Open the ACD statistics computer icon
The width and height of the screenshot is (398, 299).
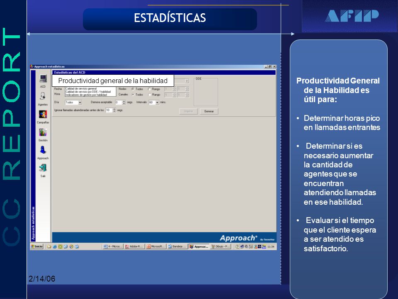pos(43,79)
